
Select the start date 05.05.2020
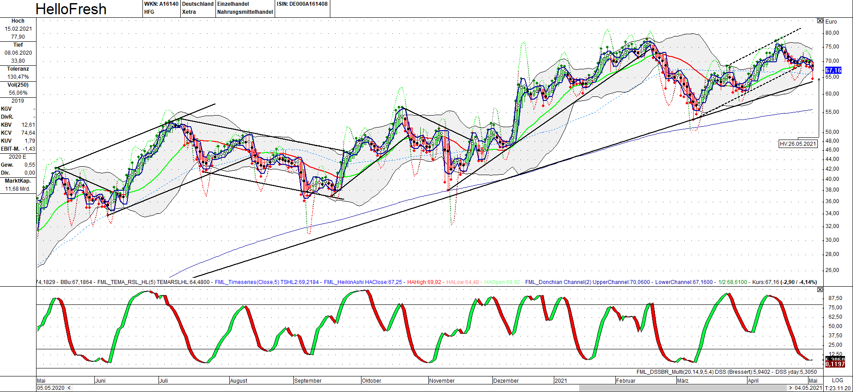(51, 388)
